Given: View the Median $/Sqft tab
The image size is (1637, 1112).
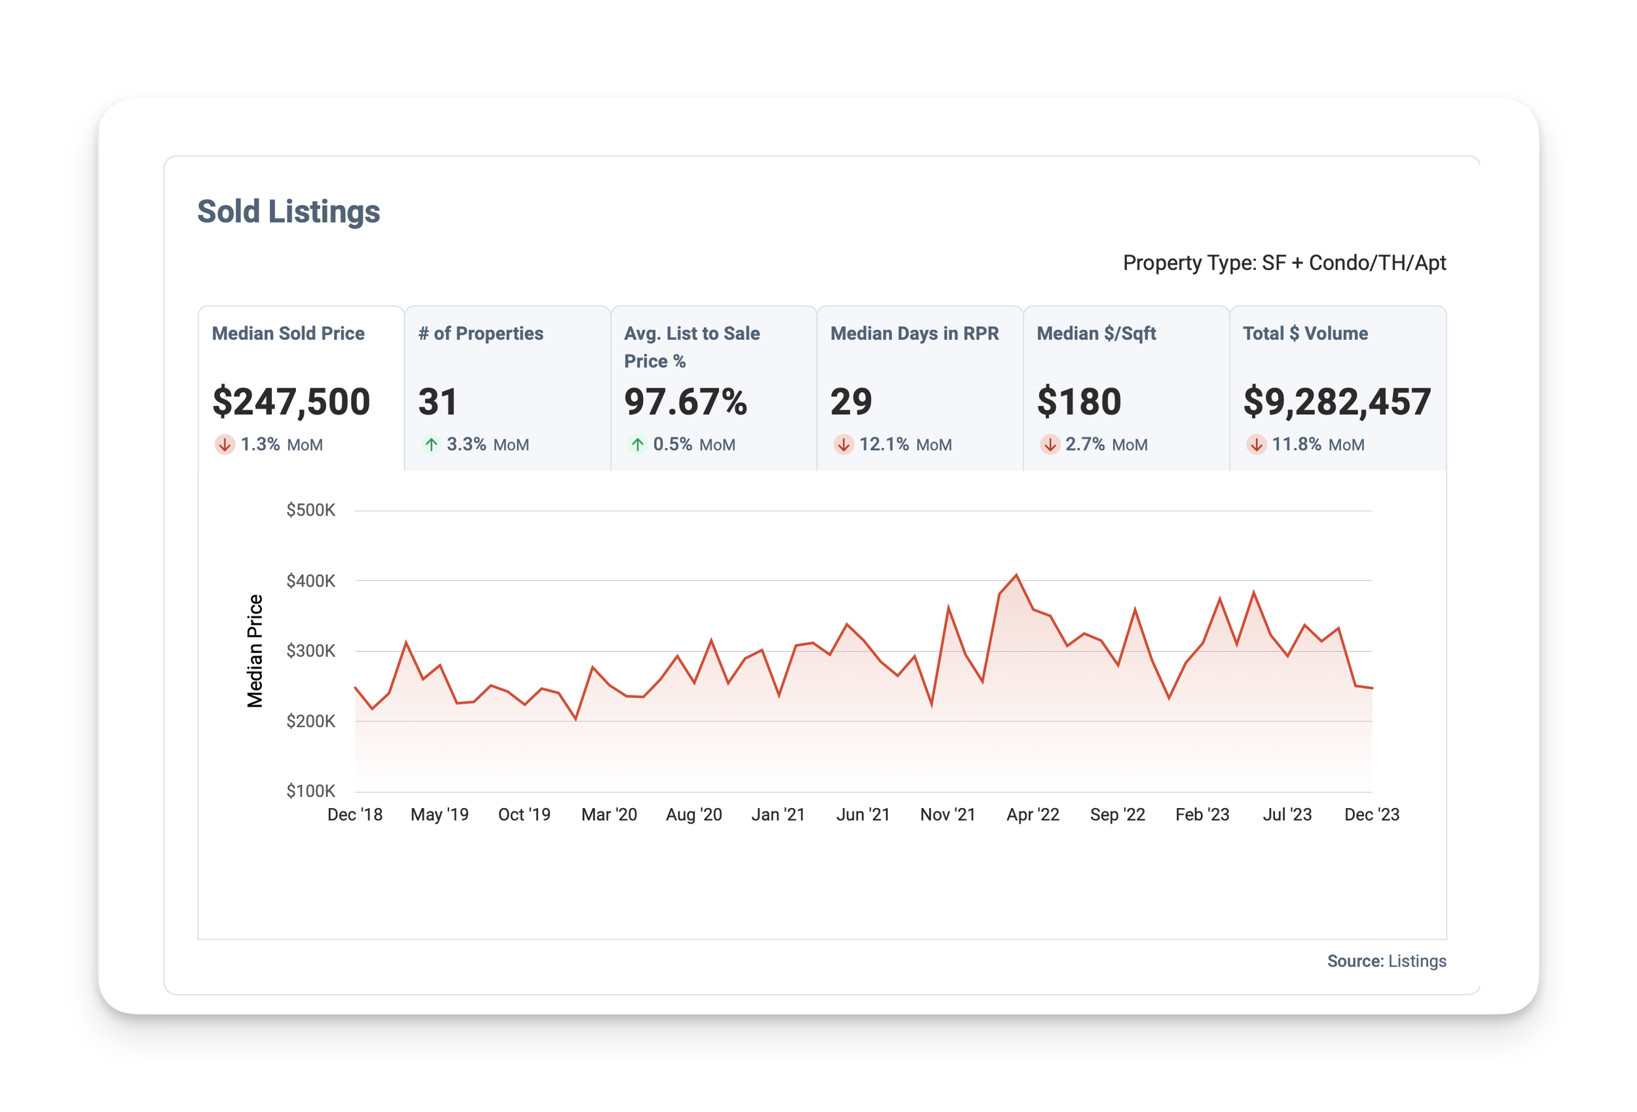Looking at the screenshot, I should click(x=1126, y=388).
